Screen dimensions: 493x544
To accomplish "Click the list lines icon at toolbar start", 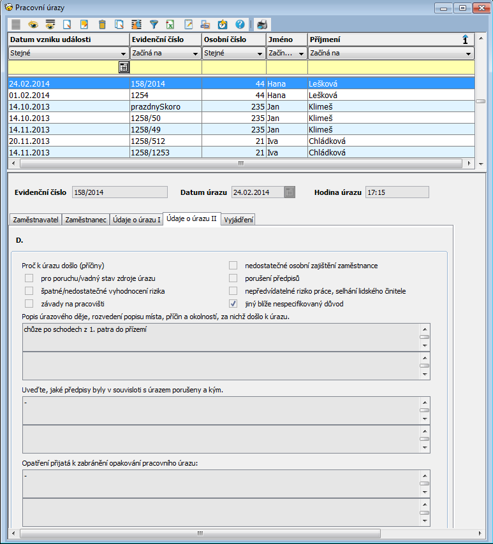I will [16, 25].
